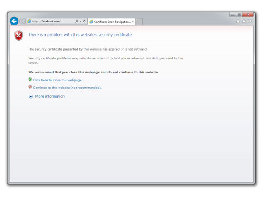Viewport: 264px width, 198px height.
Task: Click the search magnifier icon in address bar
Action: [77, 21]
